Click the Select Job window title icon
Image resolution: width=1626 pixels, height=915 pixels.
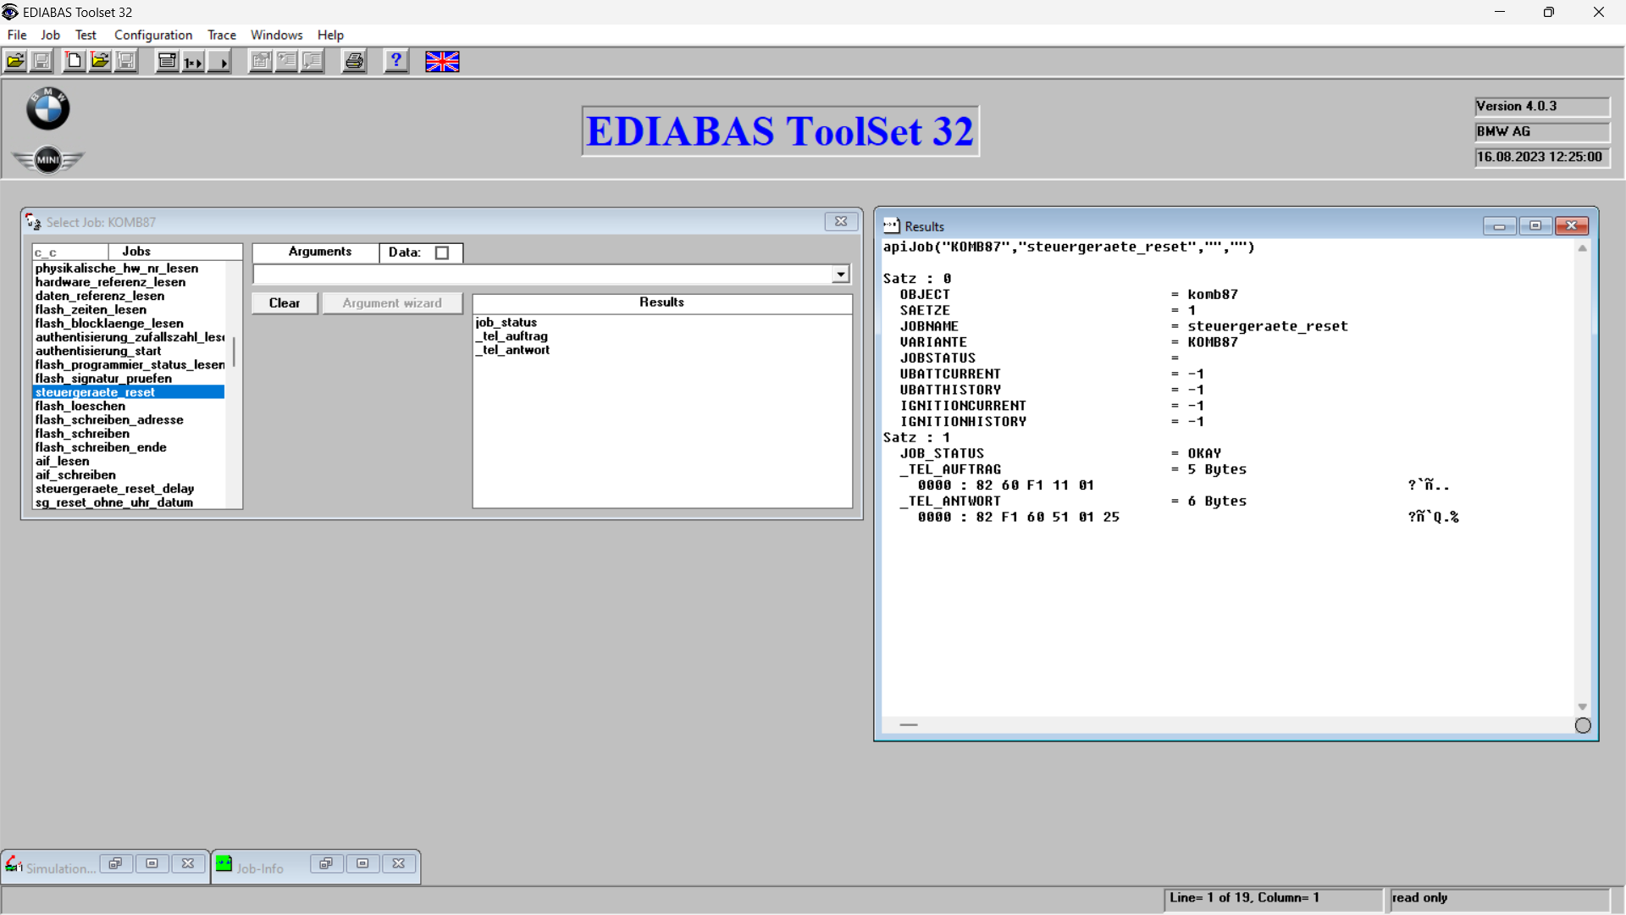(33, 221)
